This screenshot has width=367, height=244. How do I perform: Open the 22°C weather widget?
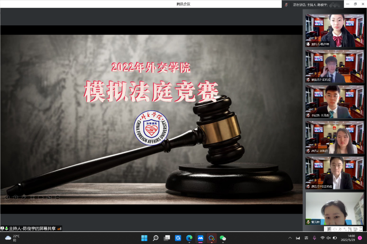coord(13,238)
